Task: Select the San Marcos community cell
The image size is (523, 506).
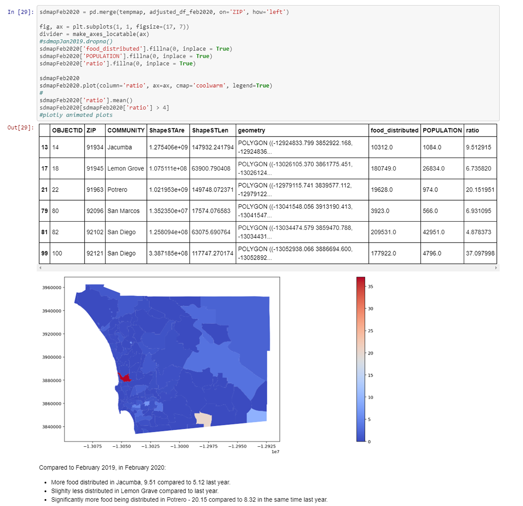Action: coord(126,211)
